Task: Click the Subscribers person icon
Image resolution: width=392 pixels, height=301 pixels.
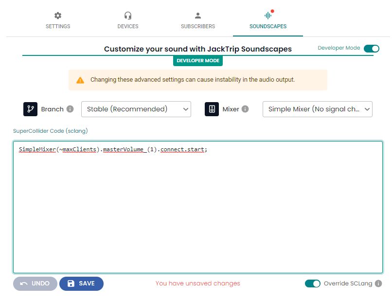Action: tap(197, 15)
